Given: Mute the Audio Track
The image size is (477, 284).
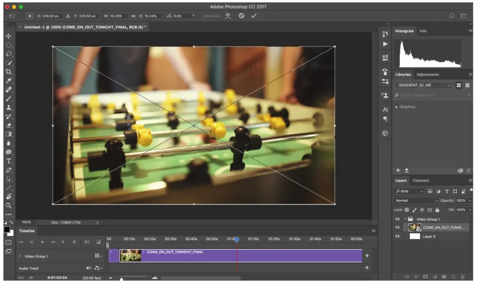Looking at the screenshot, I should 89,268.
